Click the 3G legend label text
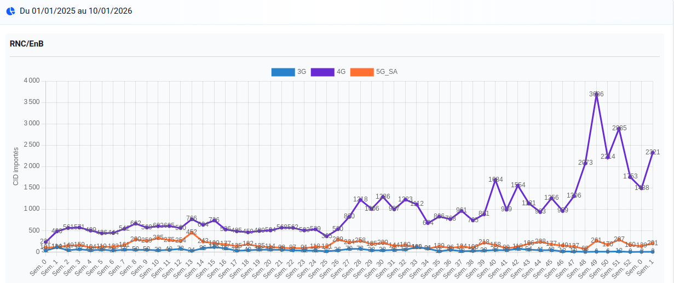674x283 pixels. (x=302, y=72)
